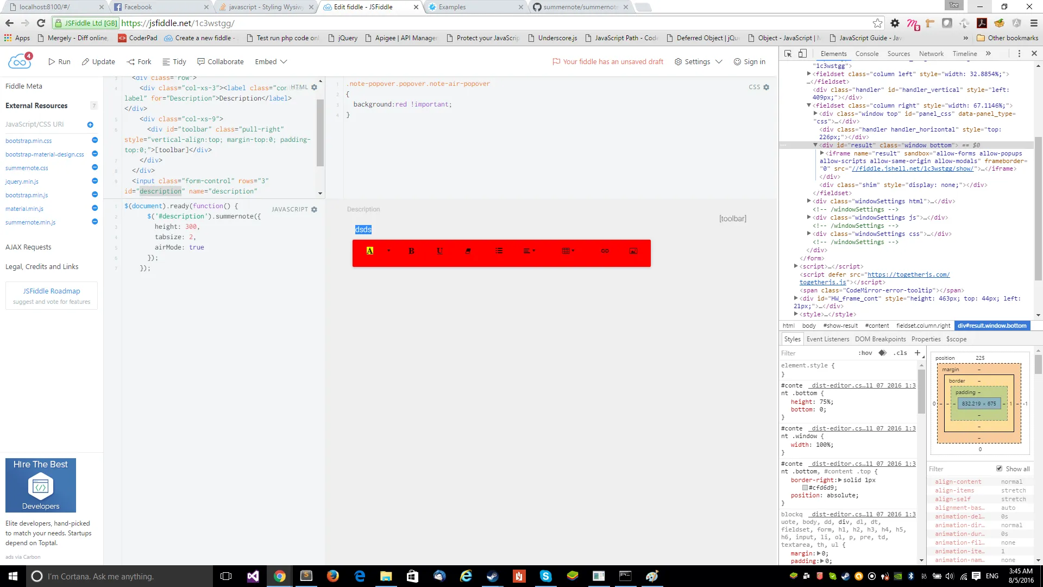Remove the jquery.min.js external resource

tap(95, 181)
